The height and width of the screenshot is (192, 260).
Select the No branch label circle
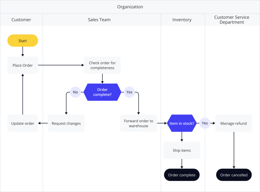(75, 92)
